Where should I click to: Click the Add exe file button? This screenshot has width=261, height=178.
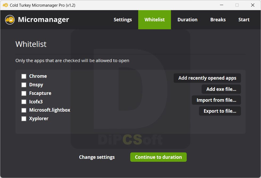tap(221, 89)
